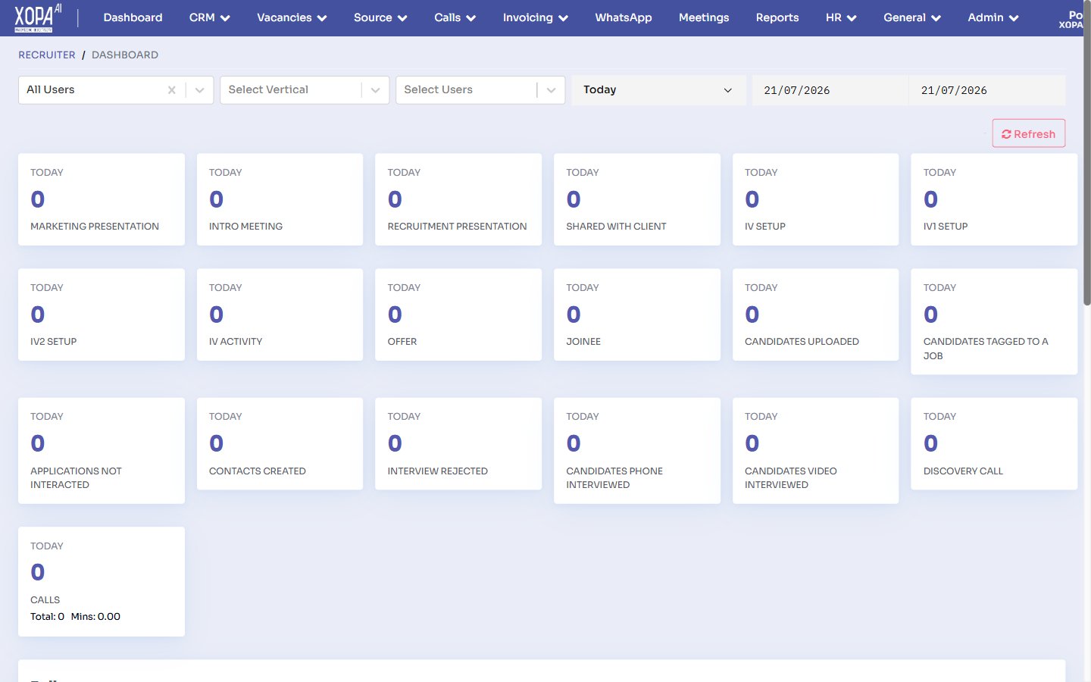The image size is (1091, 682).
Task: Expand the CRM menu
Action: 210,17
